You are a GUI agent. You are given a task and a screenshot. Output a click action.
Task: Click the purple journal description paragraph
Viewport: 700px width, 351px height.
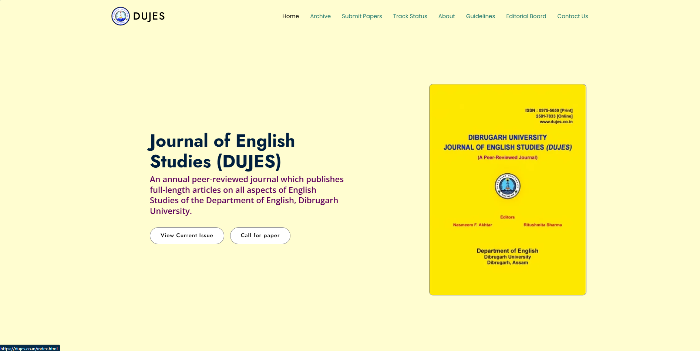click(246, 195)
